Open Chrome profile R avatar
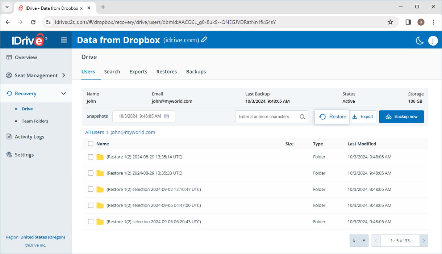Image resolution: width=442 pixels, height=254 pixels. (x=421, y=22)
